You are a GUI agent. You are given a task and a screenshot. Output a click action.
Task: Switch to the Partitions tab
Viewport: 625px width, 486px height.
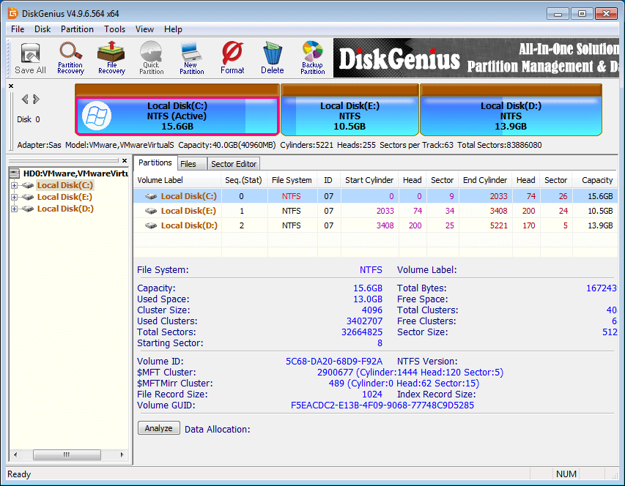point(155,162)
